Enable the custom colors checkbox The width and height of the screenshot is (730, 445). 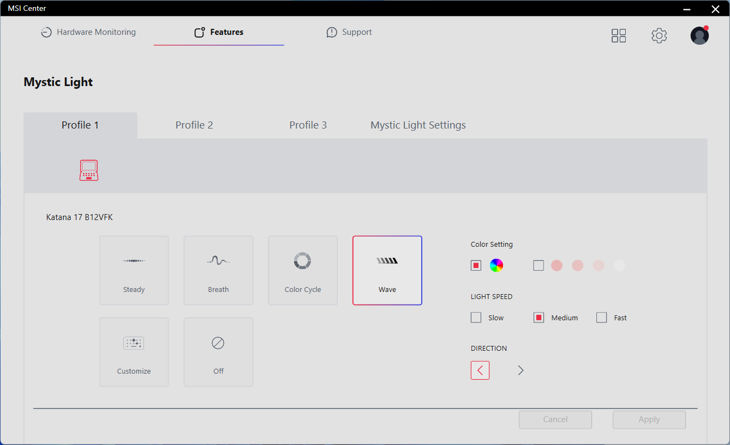tap(538, 265)
